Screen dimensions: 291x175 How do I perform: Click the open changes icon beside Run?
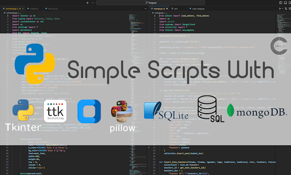coord(286,9)
